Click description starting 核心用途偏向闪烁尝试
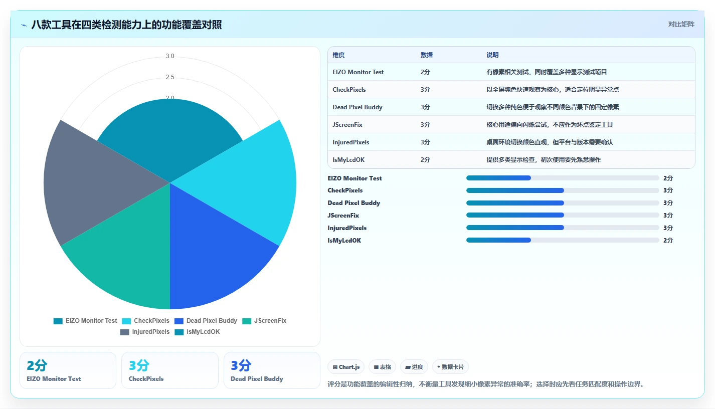The width and height of the screenshot is (715, 409). 550,125
